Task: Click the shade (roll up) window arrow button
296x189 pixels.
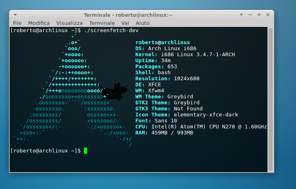Action: click(x=241, y=15)
